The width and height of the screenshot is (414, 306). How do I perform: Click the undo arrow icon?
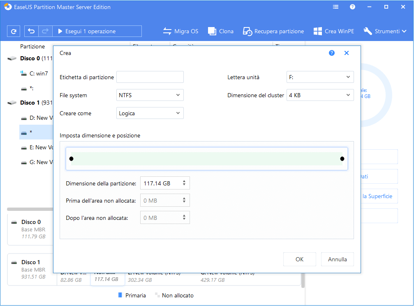tap(32, 31)
